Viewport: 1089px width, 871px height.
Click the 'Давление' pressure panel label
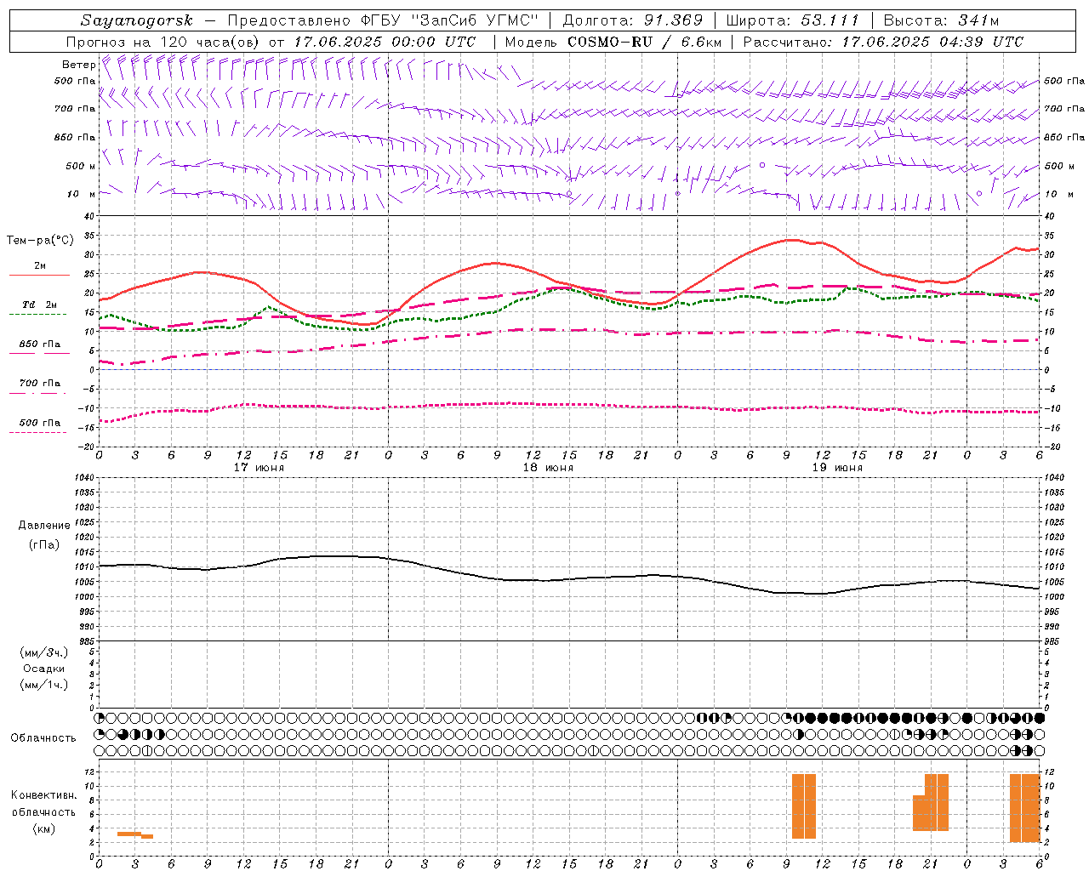click(44, 526)
